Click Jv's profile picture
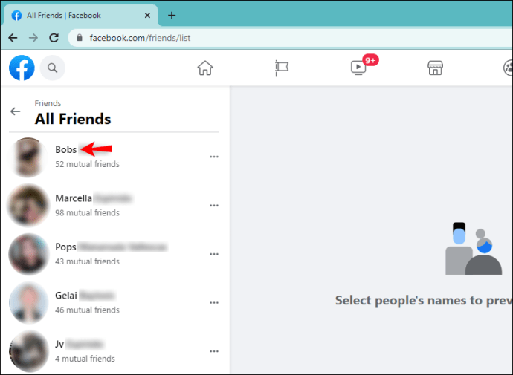This screenshot has height=375, width=513. point(28,351)
